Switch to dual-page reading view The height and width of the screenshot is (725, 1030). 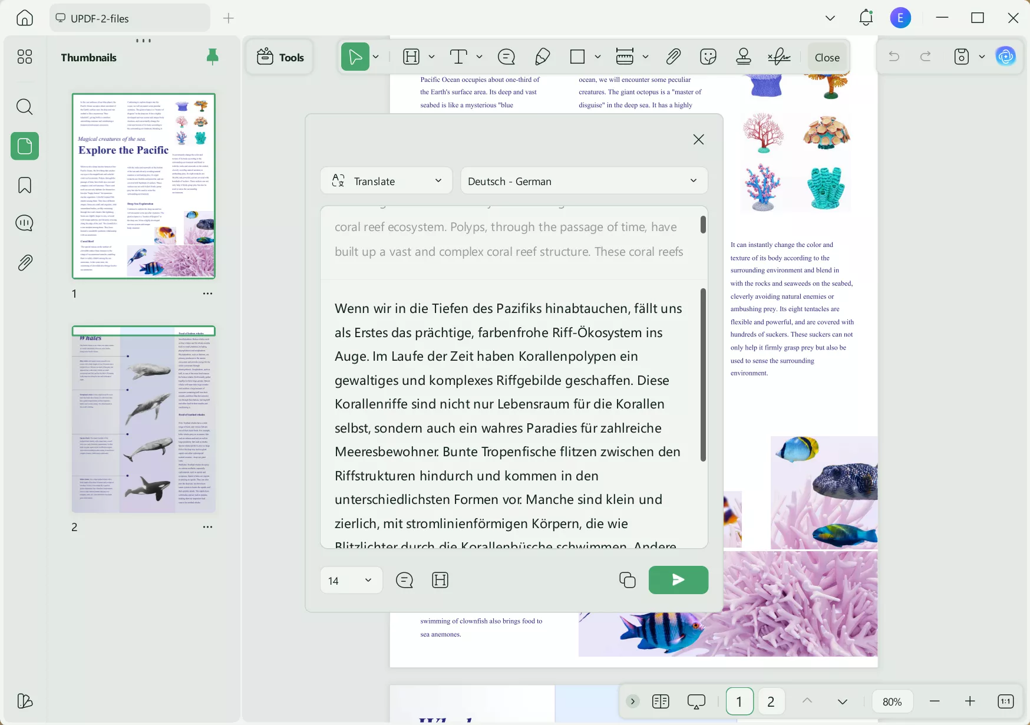(x=661, y=701)
